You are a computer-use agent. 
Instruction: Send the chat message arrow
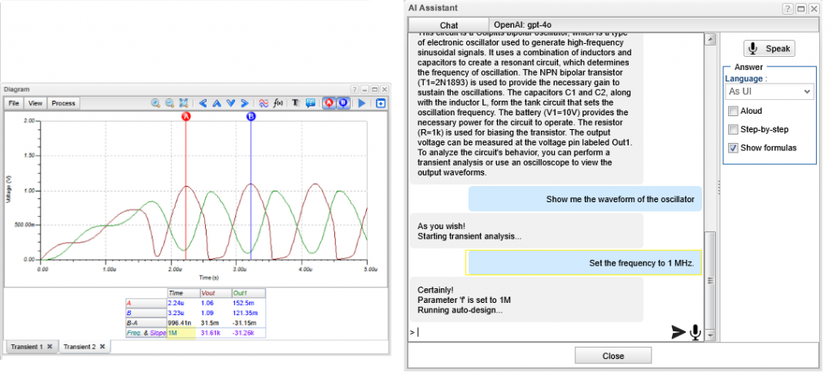point(678,332)
